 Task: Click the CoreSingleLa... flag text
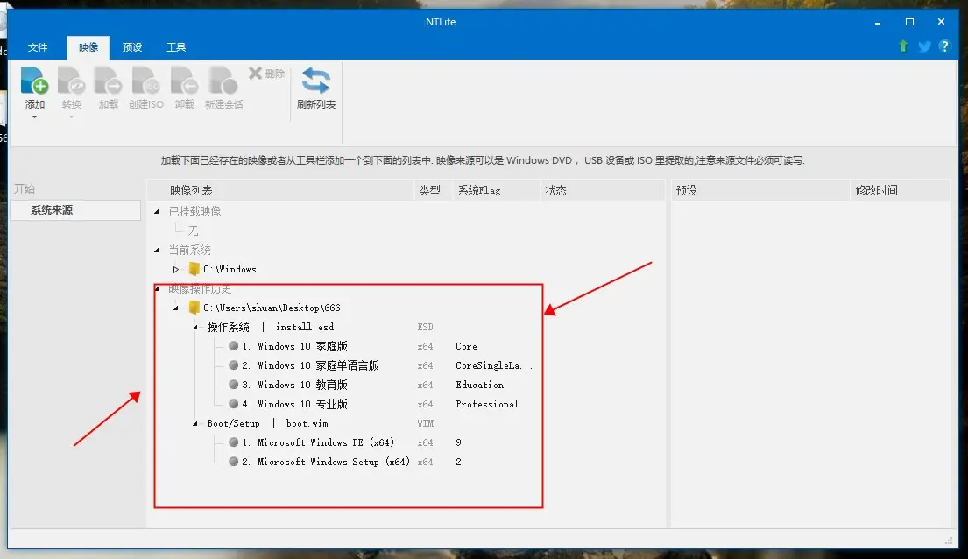pyautogui.click(x=494, y=365)
